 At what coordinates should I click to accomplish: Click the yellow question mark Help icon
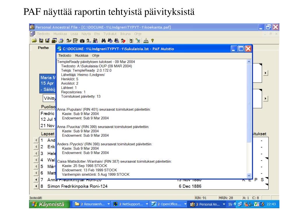pos(152,41)
